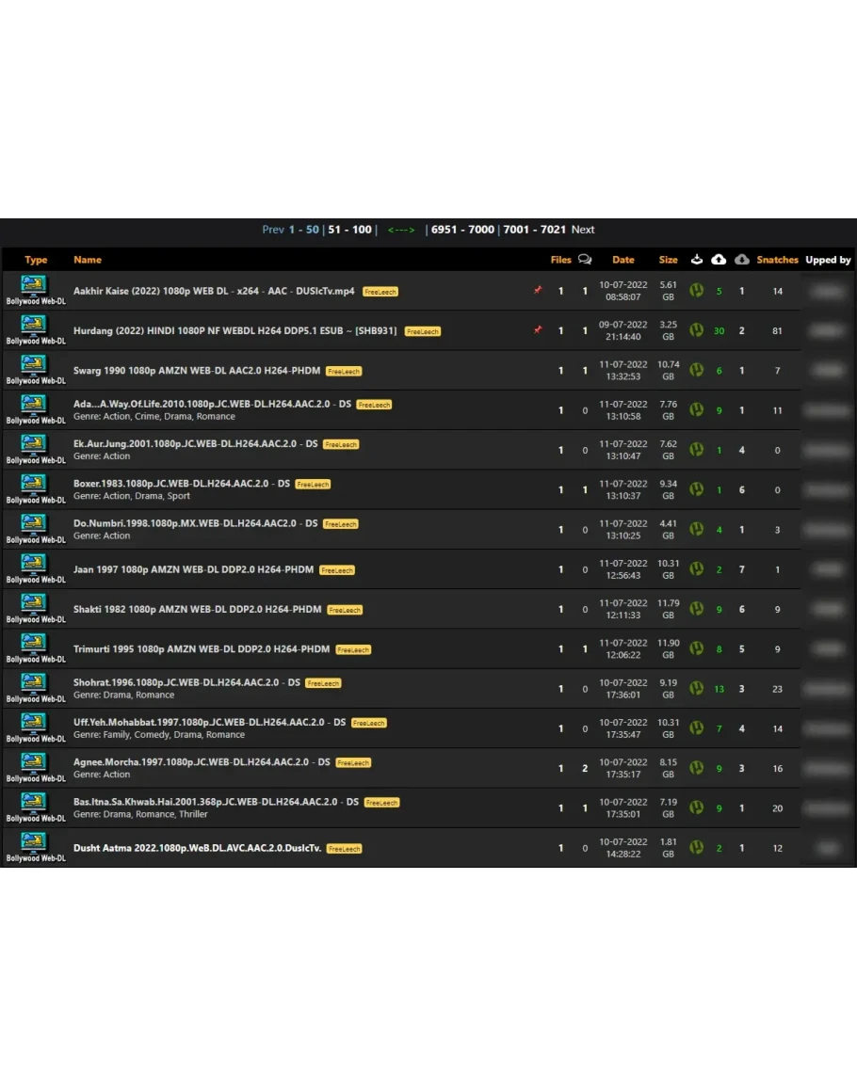Click the comments bubble column header icon
Screen dimensions: 857x1087
coord(585,260)
